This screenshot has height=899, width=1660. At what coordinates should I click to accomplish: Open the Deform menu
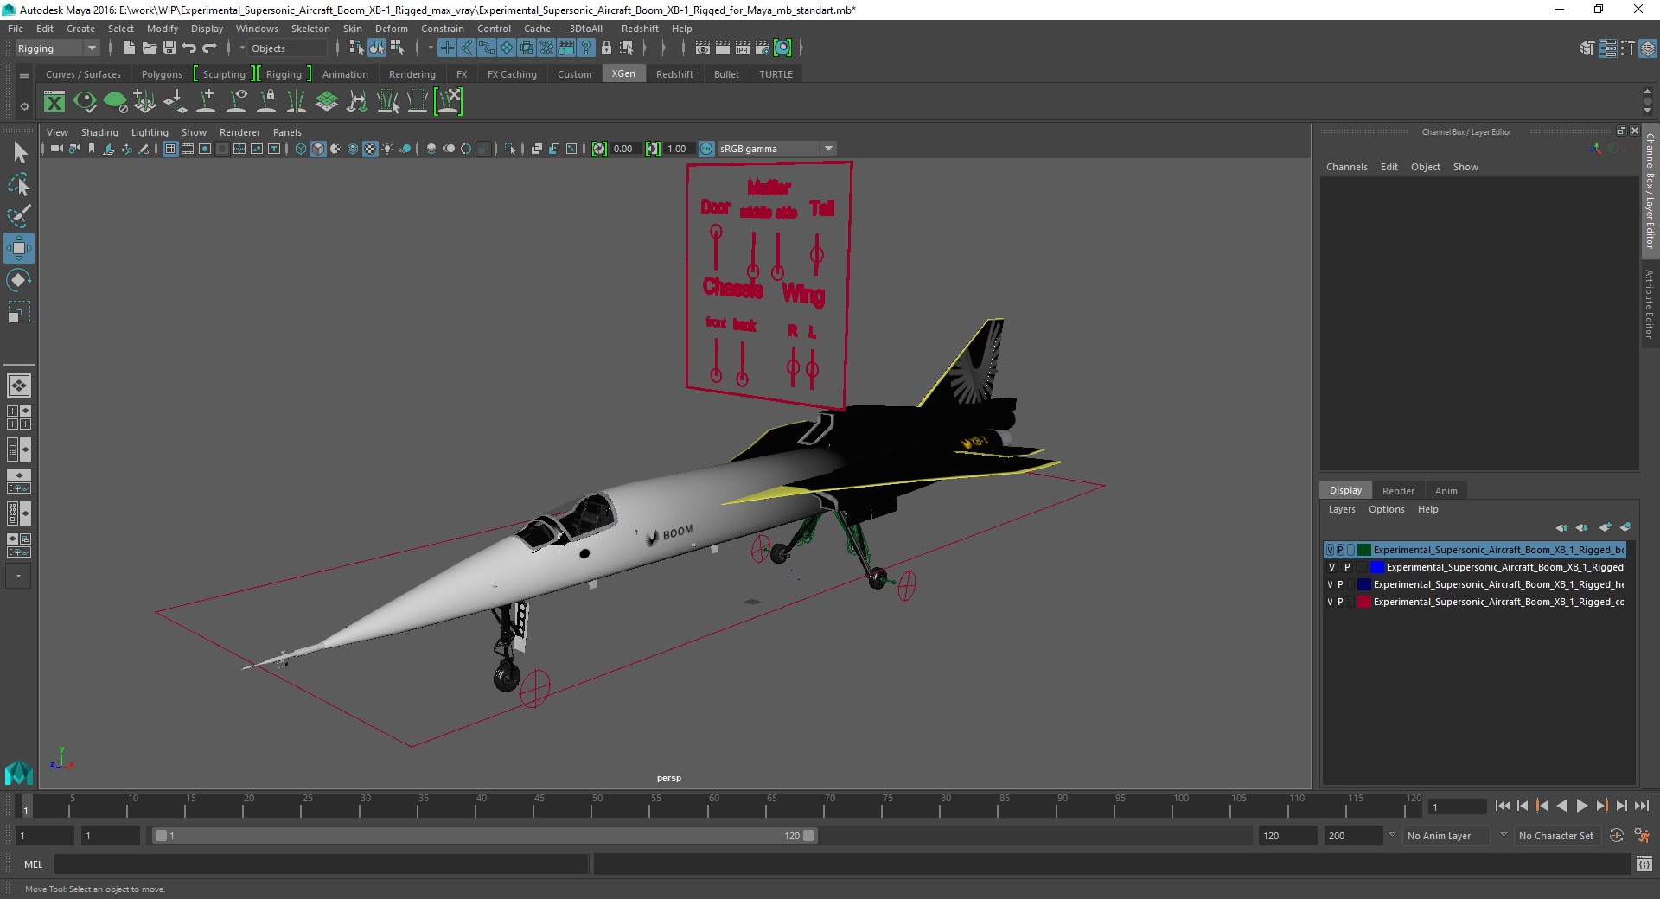(x=392, y=29)
